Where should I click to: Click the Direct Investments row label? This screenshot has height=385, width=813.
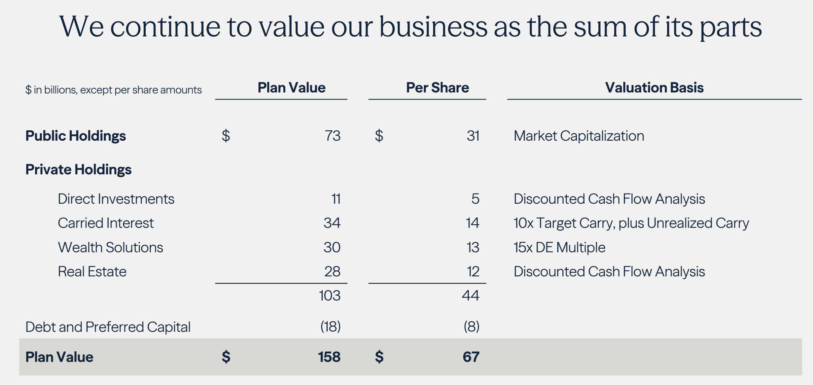116,199
